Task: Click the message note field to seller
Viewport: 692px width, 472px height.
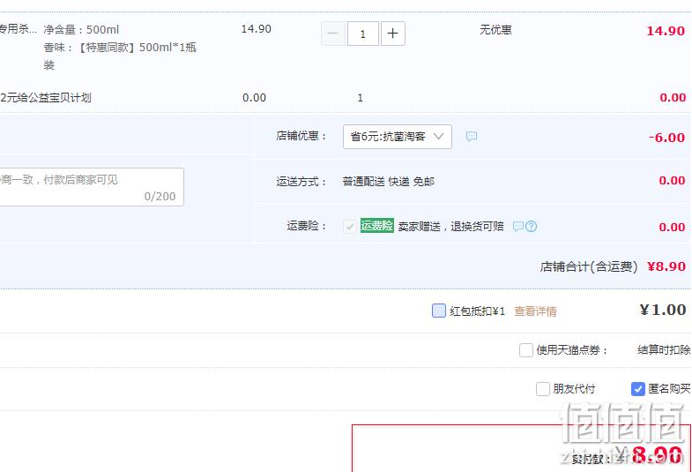Action: tap(92, 187)
